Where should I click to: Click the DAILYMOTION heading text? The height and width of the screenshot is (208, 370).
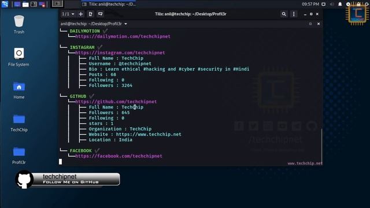pyautogui.click(x=85, y=31)
